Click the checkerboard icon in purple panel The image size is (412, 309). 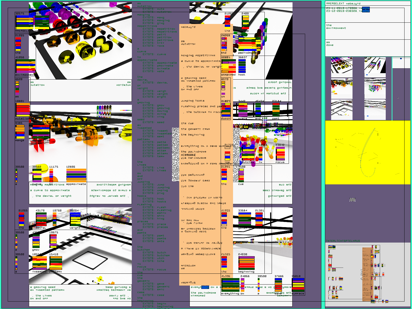[353, 200]
